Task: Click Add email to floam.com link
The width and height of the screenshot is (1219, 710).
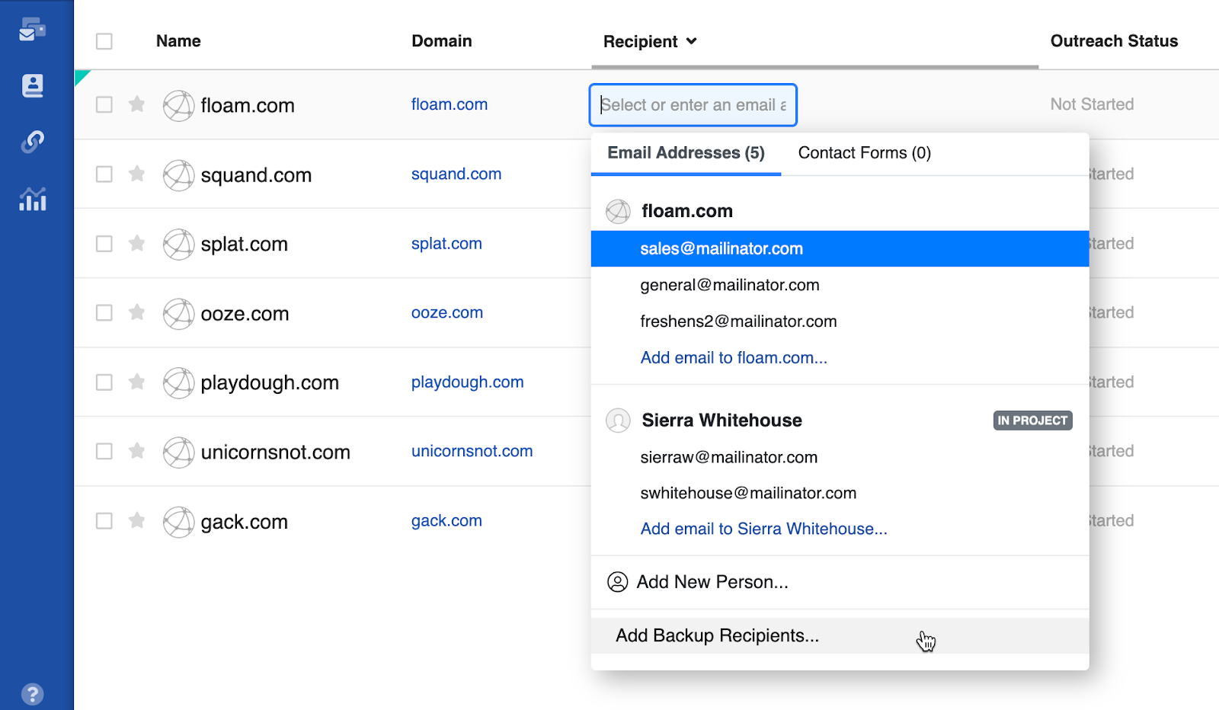Action: pos(733,358)
